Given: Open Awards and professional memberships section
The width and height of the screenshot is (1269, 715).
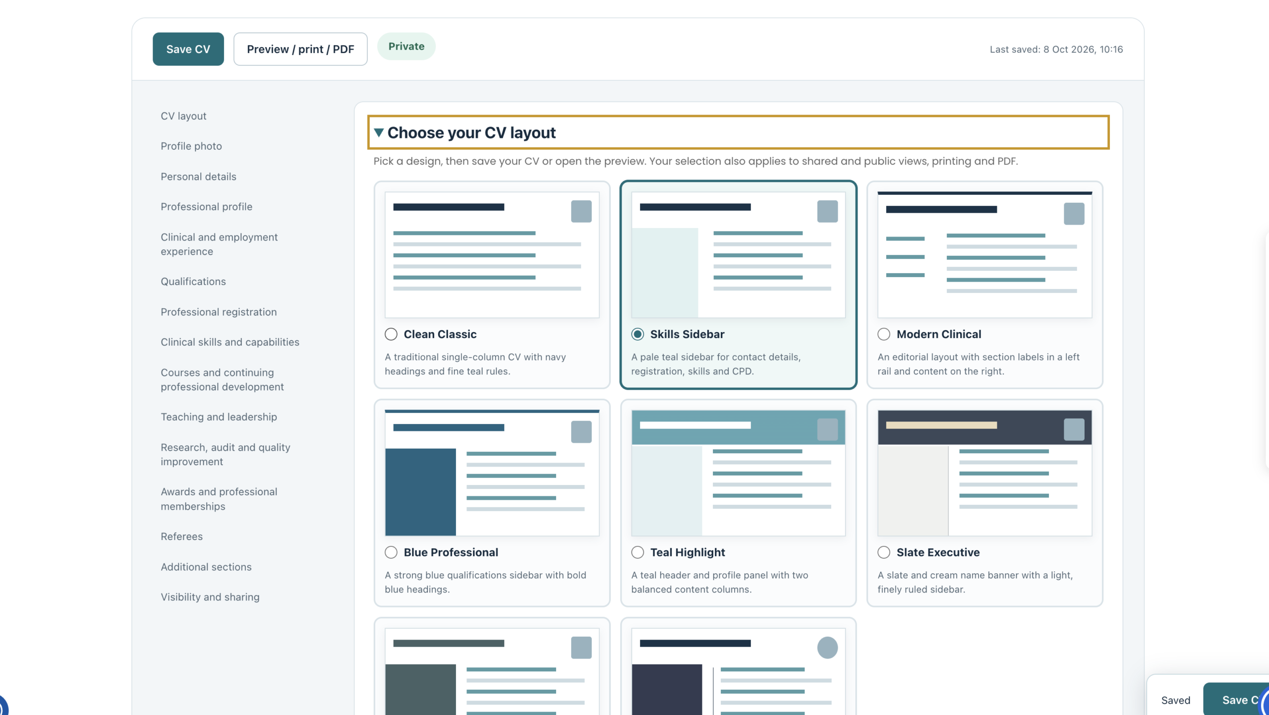Looking at the screenshot, I should click(219, 499).
